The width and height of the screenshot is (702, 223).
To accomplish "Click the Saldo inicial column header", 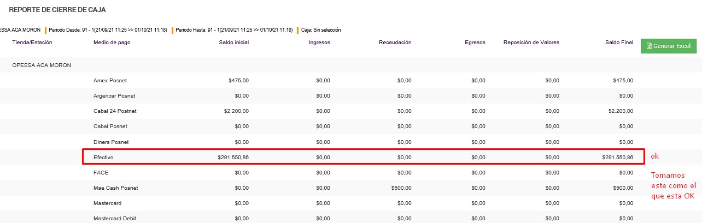I will tap(233, 43).
